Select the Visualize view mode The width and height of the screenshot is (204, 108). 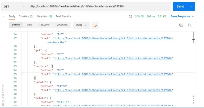pyautogui.click(x=62, y=25)
